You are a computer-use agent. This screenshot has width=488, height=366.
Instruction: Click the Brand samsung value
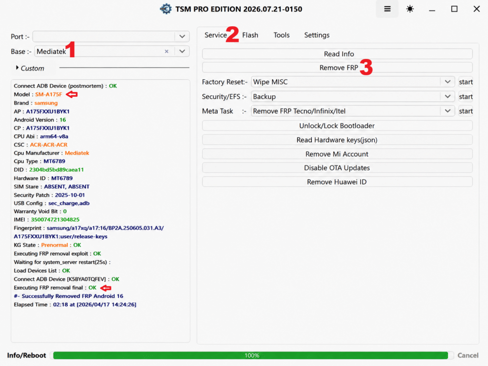tap(46, 103)
